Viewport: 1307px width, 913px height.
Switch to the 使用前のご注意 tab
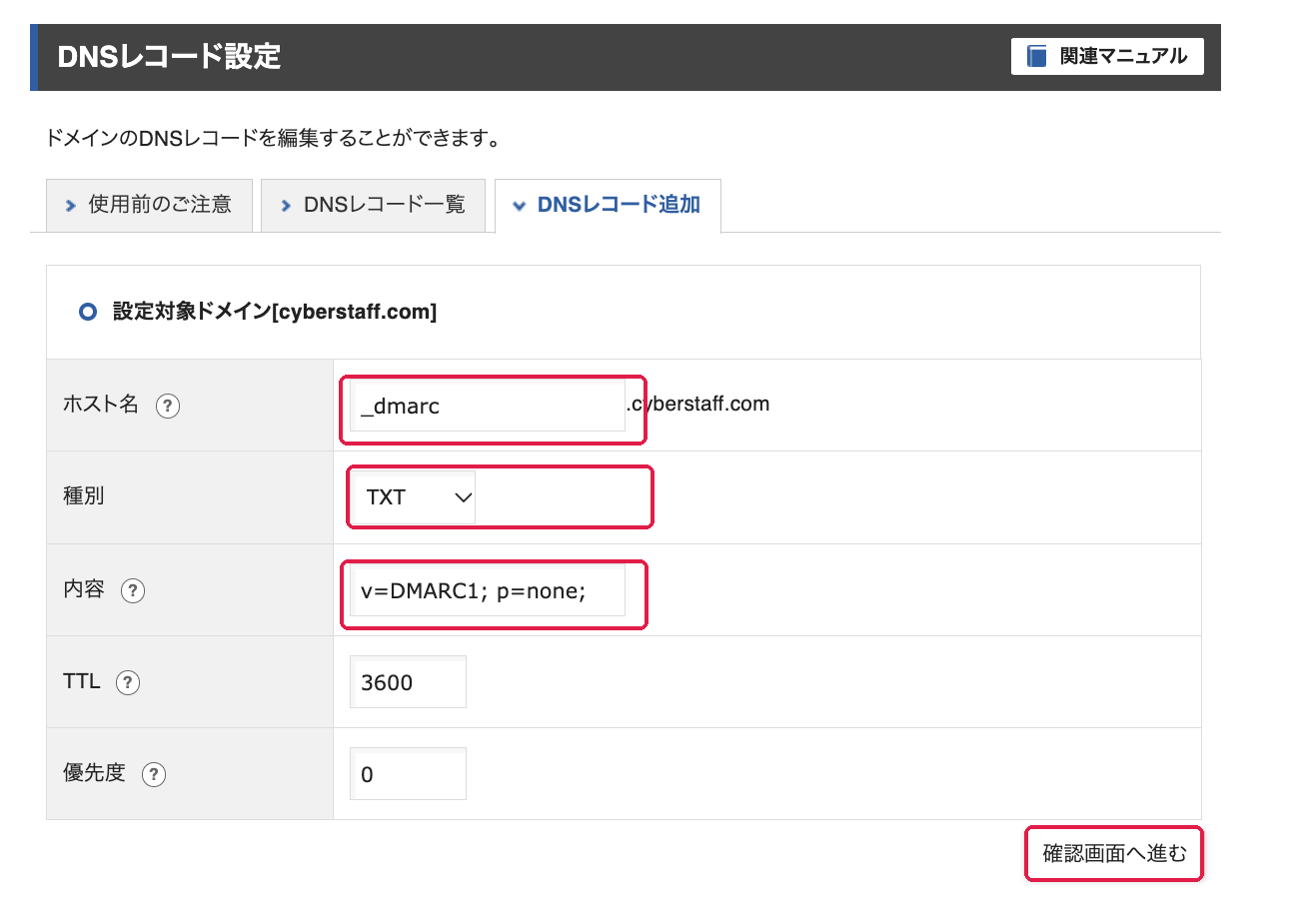tap(149, 205)
